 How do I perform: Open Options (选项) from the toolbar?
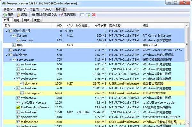[x=22, y=15]
